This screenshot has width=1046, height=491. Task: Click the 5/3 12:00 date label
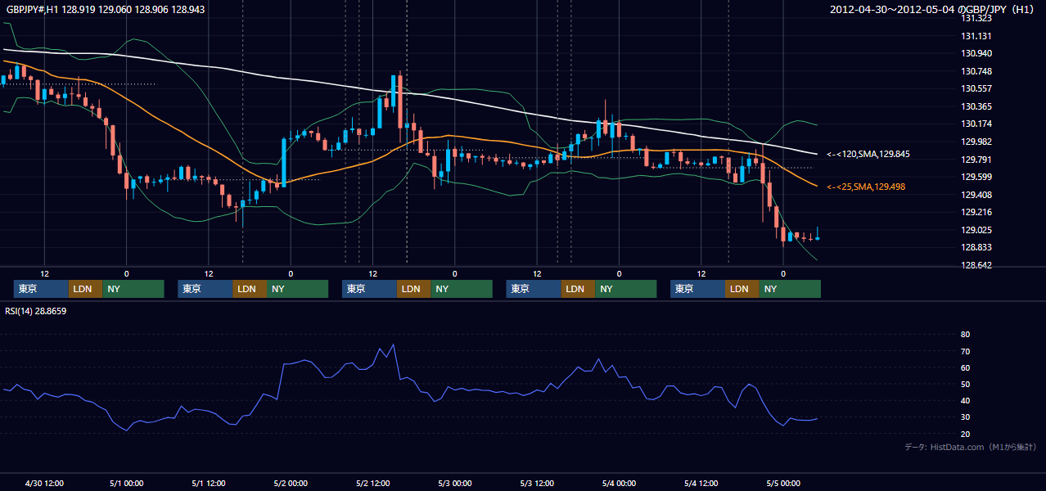537,484
